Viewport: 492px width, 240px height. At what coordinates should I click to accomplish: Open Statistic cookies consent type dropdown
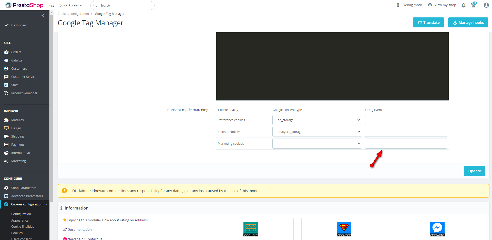tap(317, 132)
